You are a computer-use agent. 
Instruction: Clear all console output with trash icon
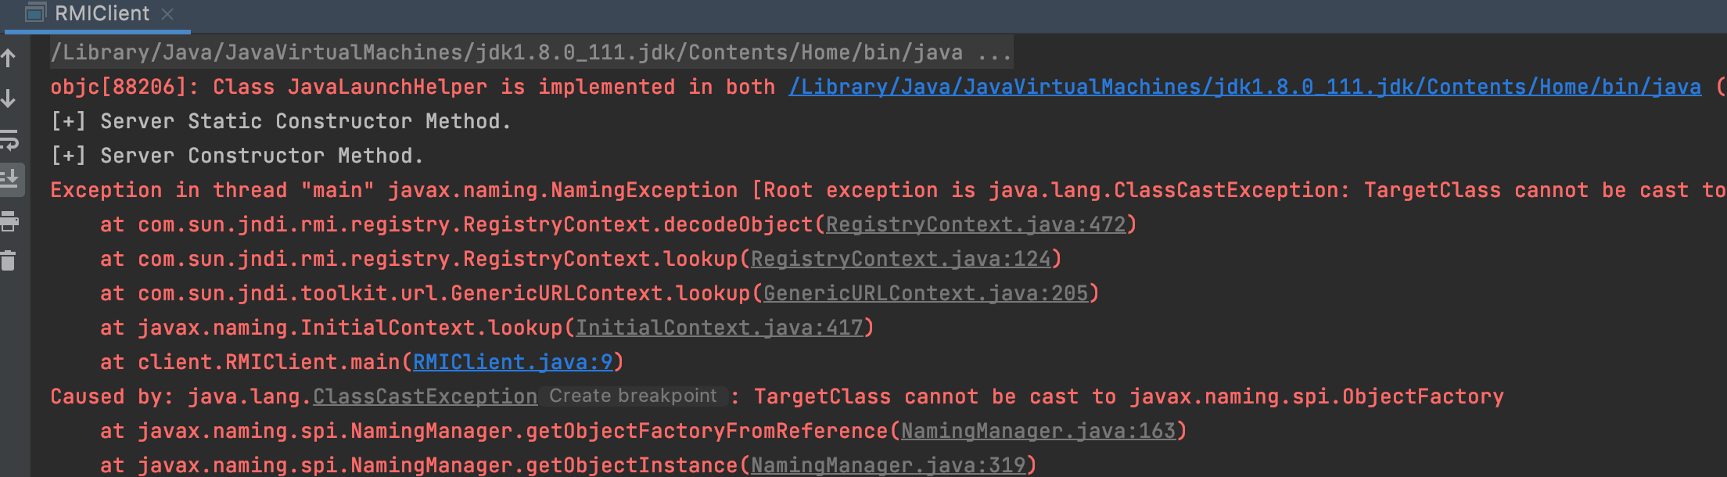(x=9, y=260)
